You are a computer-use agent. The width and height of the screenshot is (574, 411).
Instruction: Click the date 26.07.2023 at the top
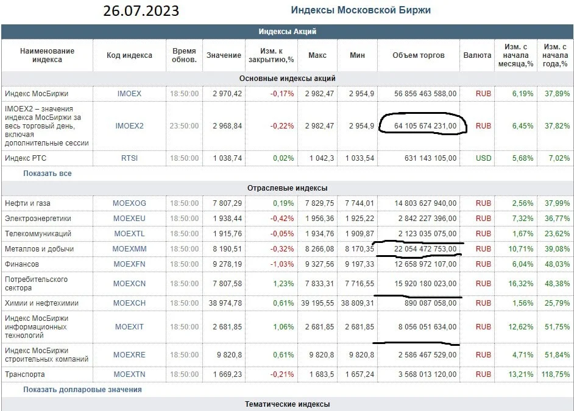(141, 10)
